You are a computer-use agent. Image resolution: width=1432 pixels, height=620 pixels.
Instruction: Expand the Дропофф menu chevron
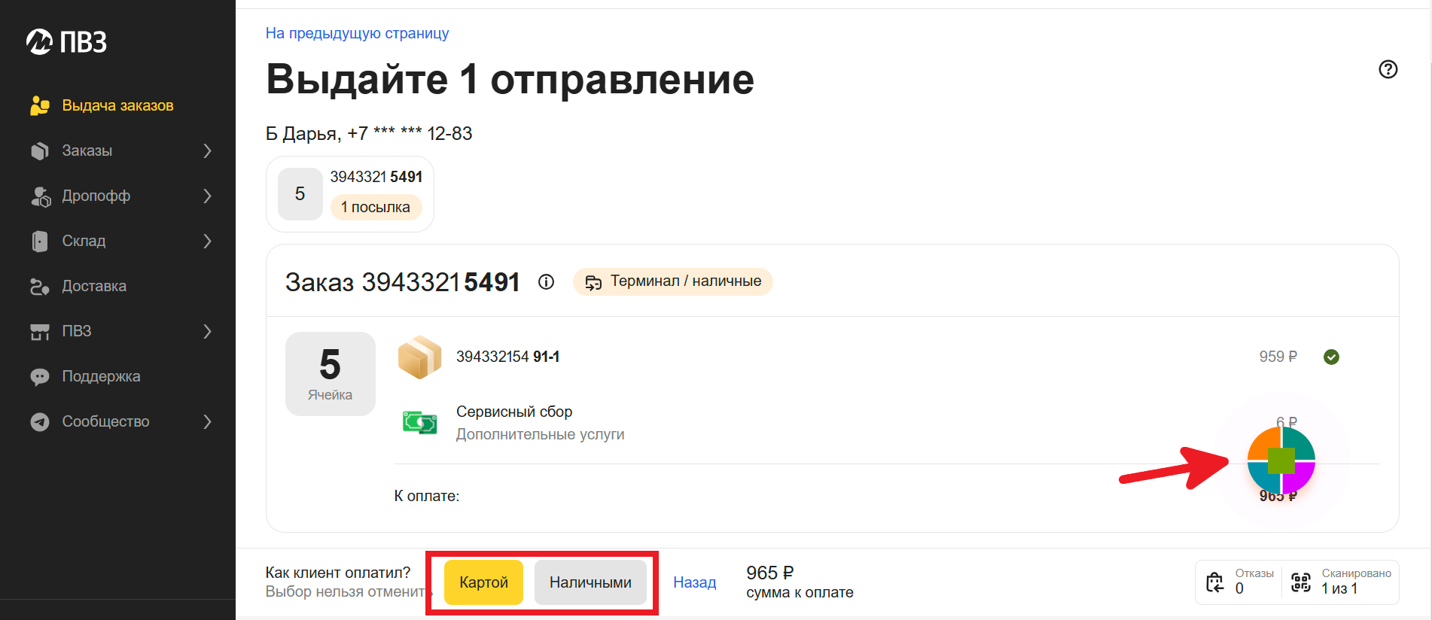click(208, 196)
